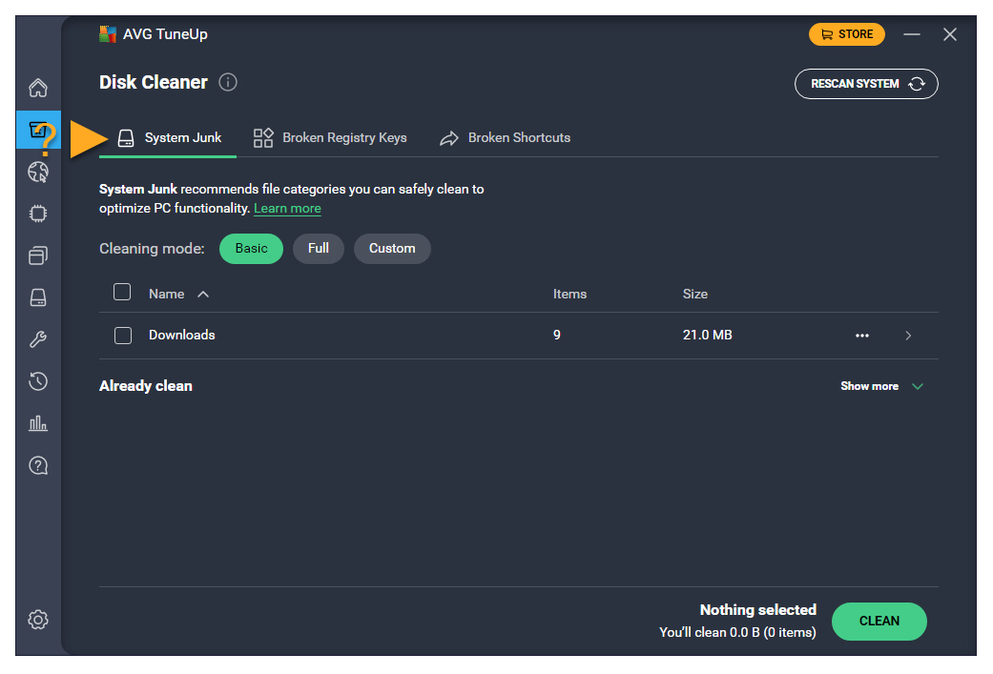993x674 pixels.
Task: Open settings gear at sidebar bottom
Action: (x=38, y=620)
